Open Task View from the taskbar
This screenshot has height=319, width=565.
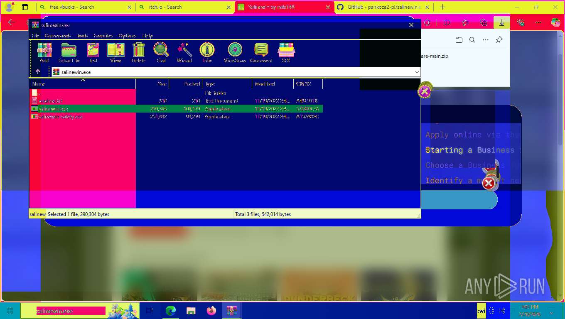point(150,311)
